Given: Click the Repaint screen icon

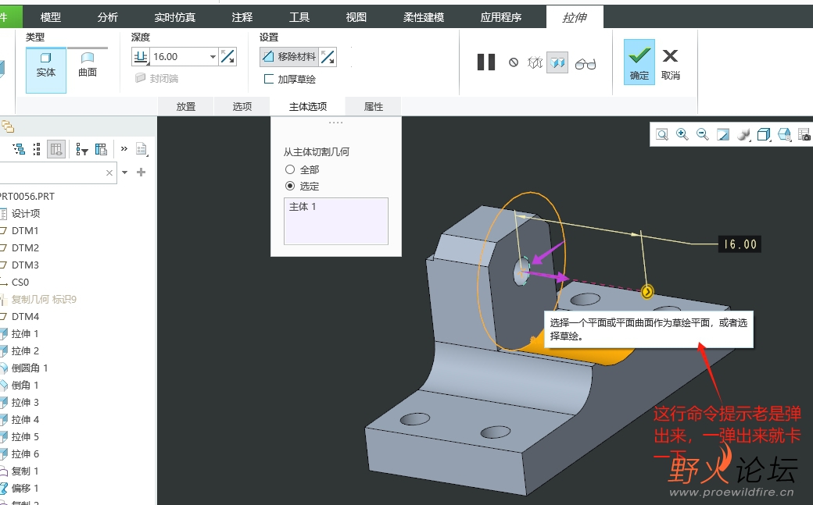Looking at the screenshot, I should 723,135.
